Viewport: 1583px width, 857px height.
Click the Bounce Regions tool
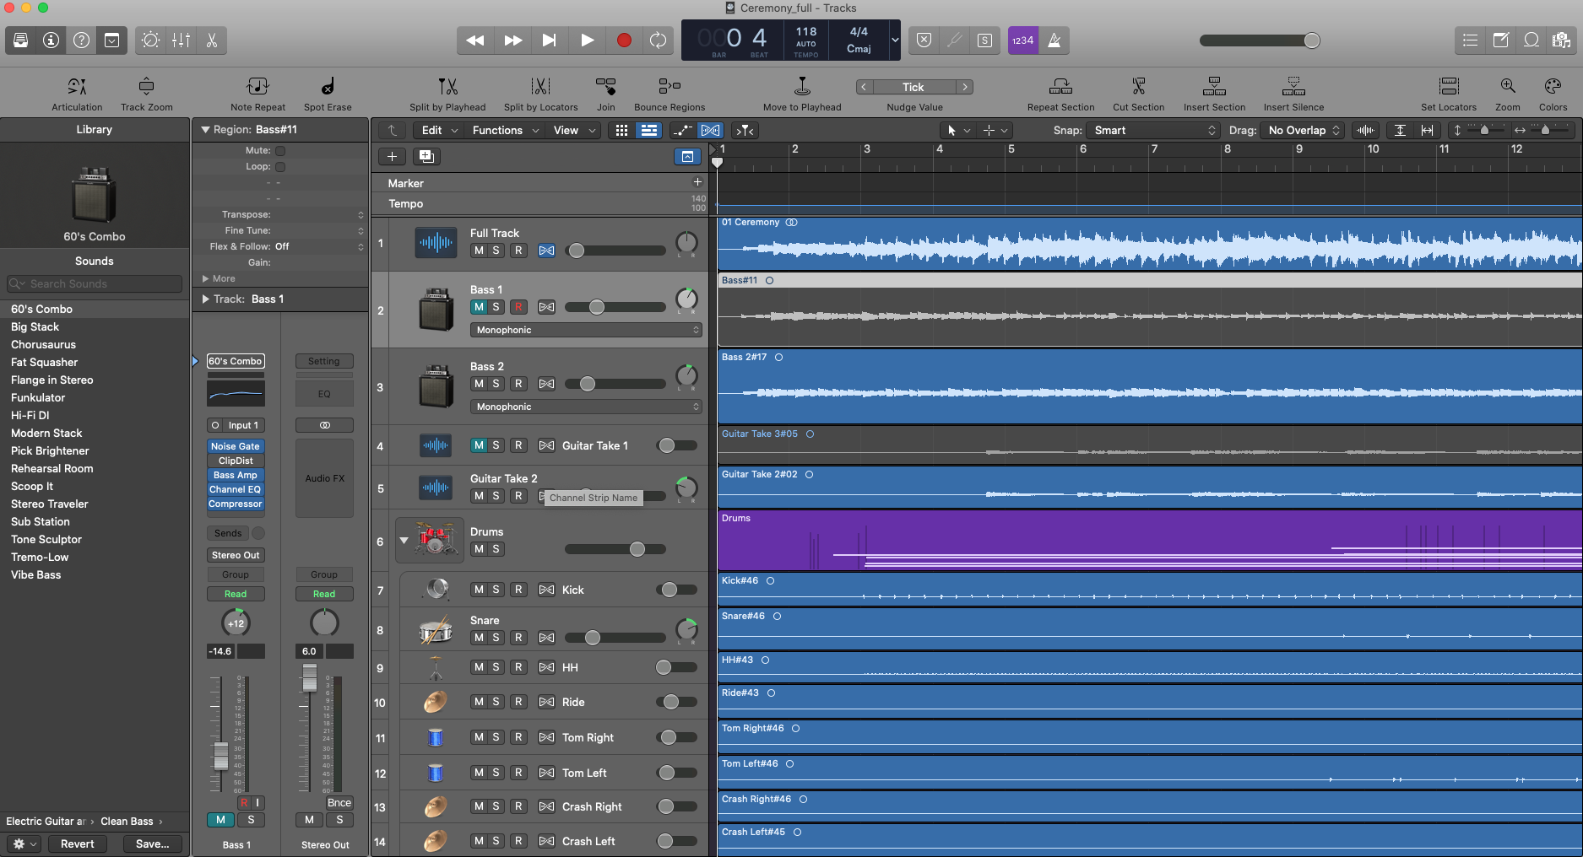[x=670, y=94]
